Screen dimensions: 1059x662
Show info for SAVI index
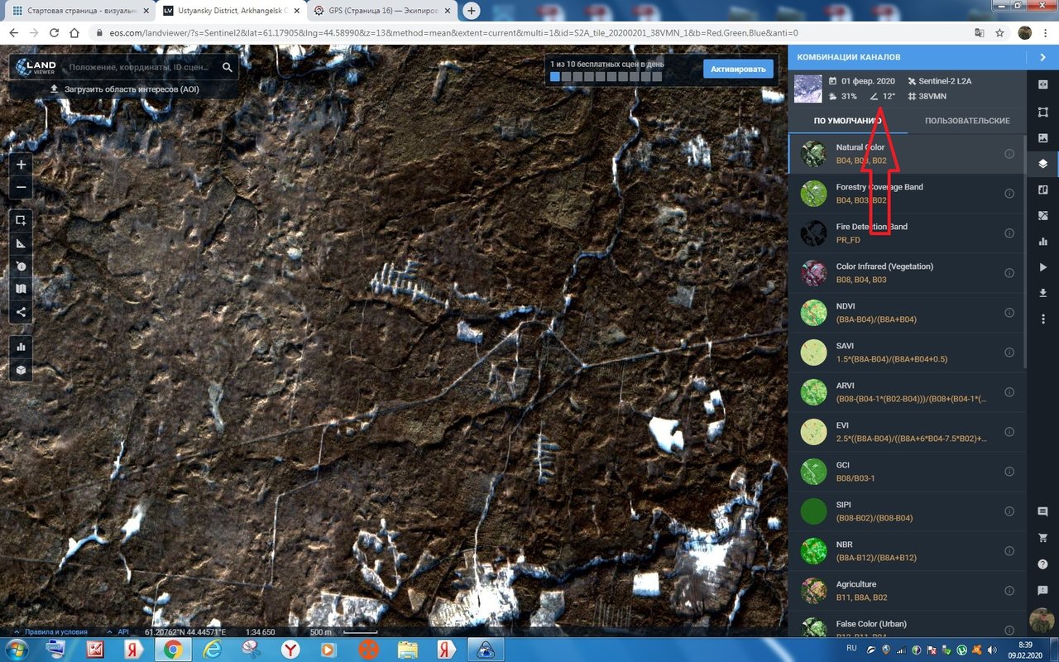[x=1009, y=353]
